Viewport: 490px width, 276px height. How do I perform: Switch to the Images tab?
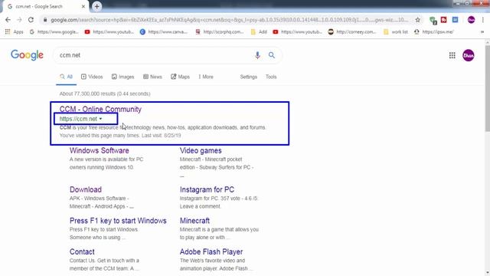(x=122, y=77)
